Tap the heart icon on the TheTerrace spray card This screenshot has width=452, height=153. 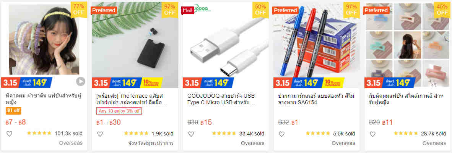click(100, 134)
